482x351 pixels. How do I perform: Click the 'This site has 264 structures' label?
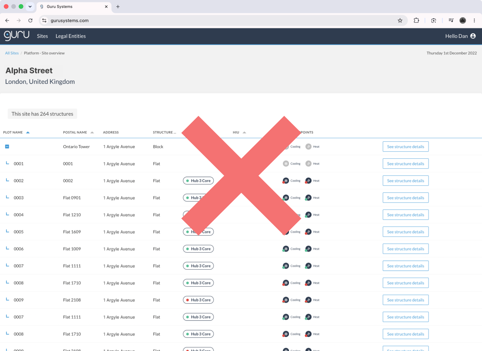[x=42, y=114]
